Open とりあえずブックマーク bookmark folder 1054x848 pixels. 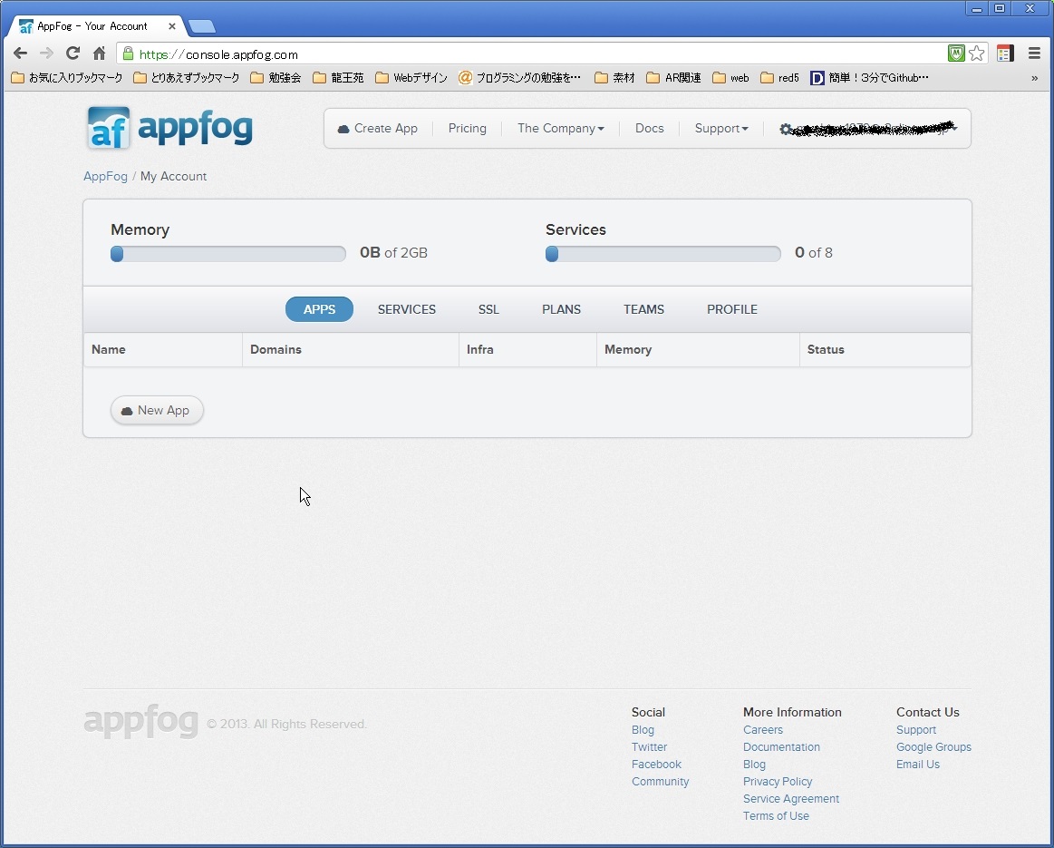(186, 78)
